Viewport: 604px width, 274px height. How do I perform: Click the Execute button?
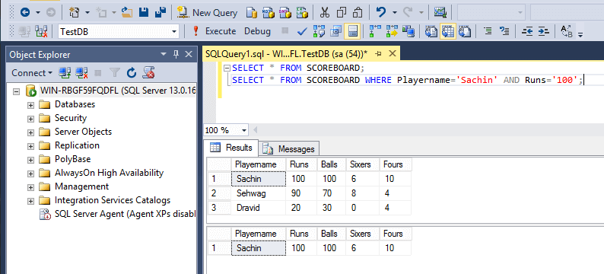point(215,31)
